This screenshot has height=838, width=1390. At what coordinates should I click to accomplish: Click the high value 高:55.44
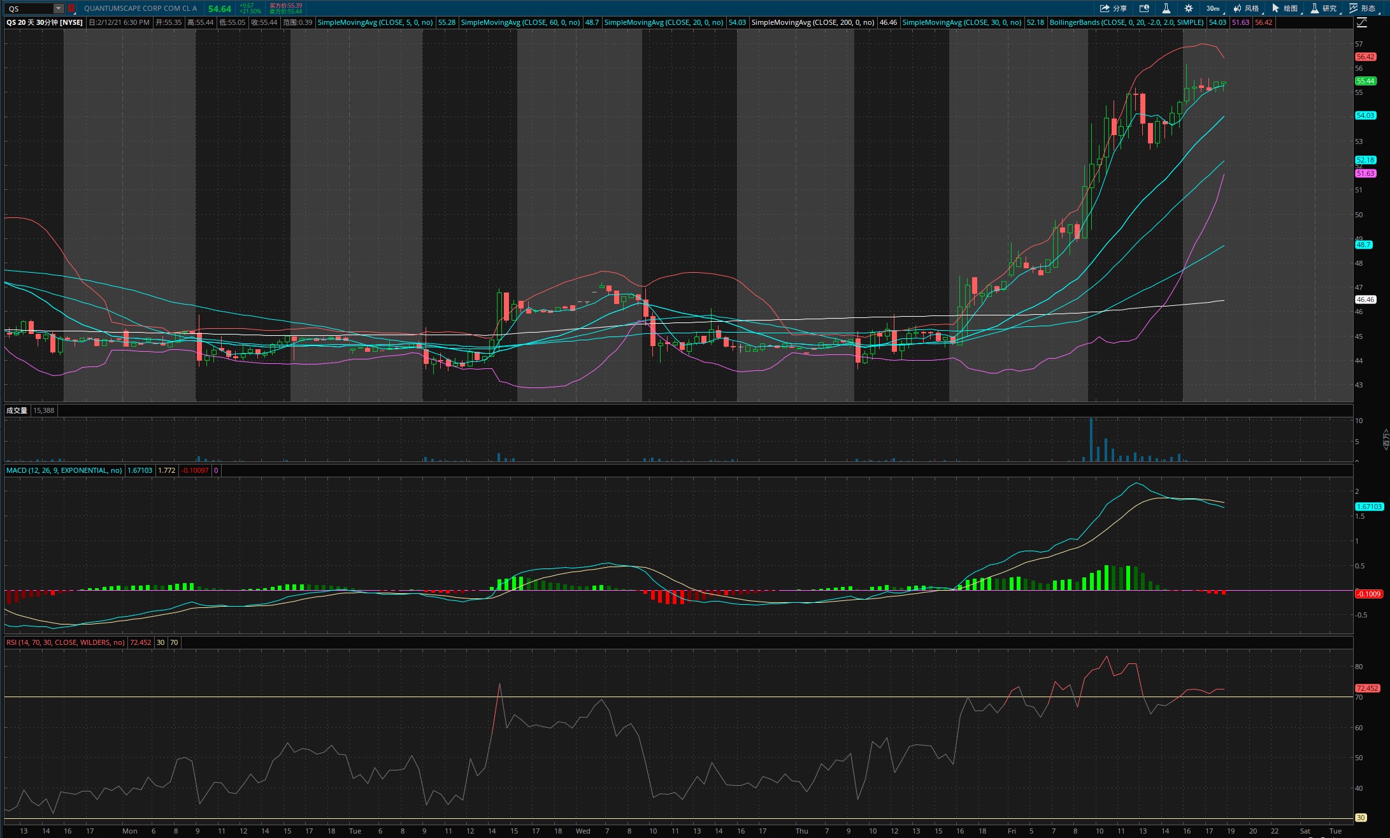[x=200, y=22]
